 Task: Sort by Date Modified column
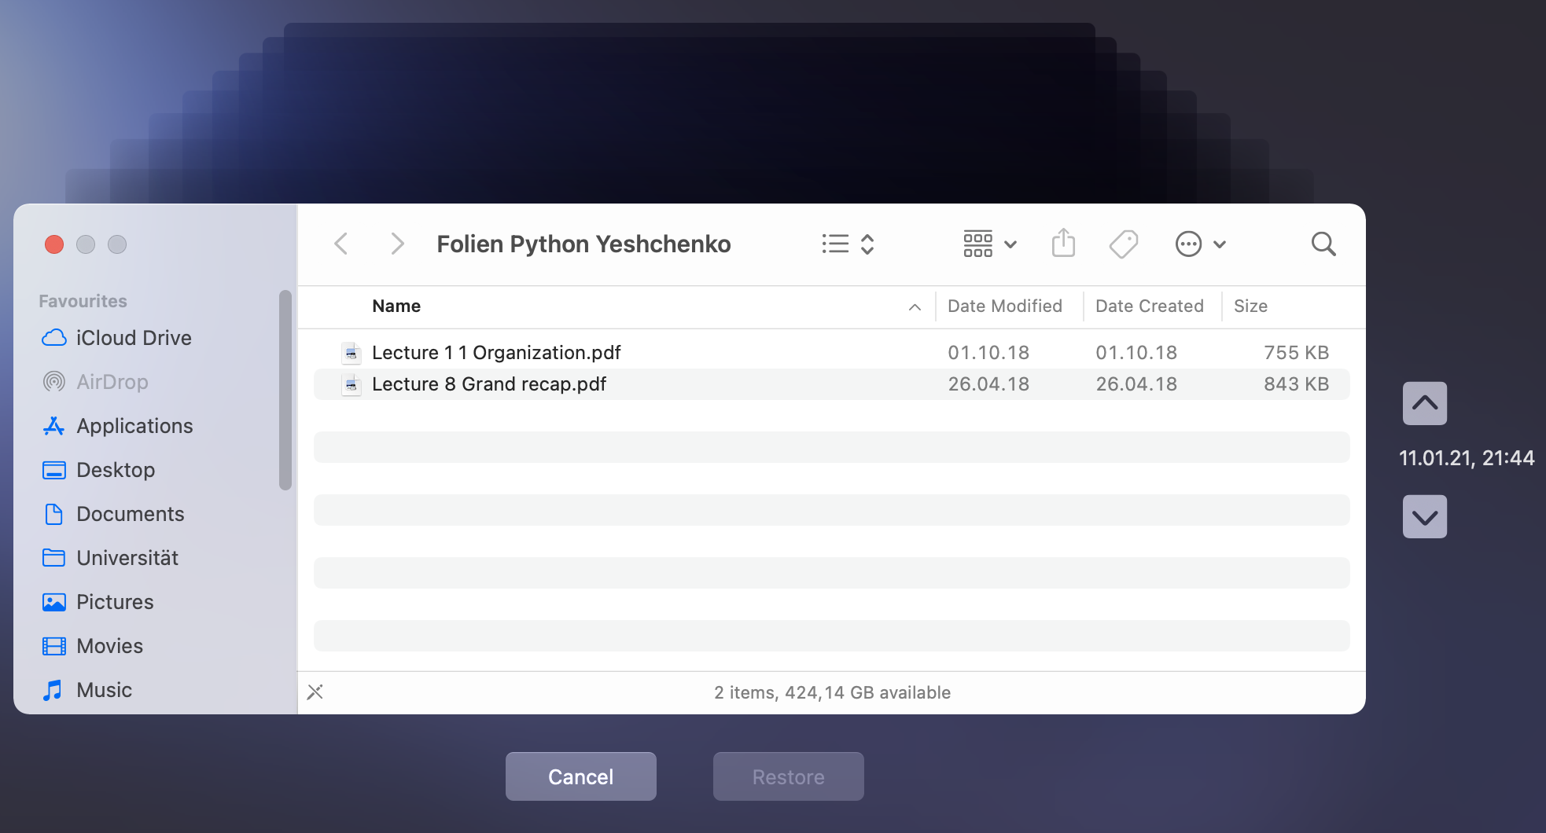(x=1004, y=306)
